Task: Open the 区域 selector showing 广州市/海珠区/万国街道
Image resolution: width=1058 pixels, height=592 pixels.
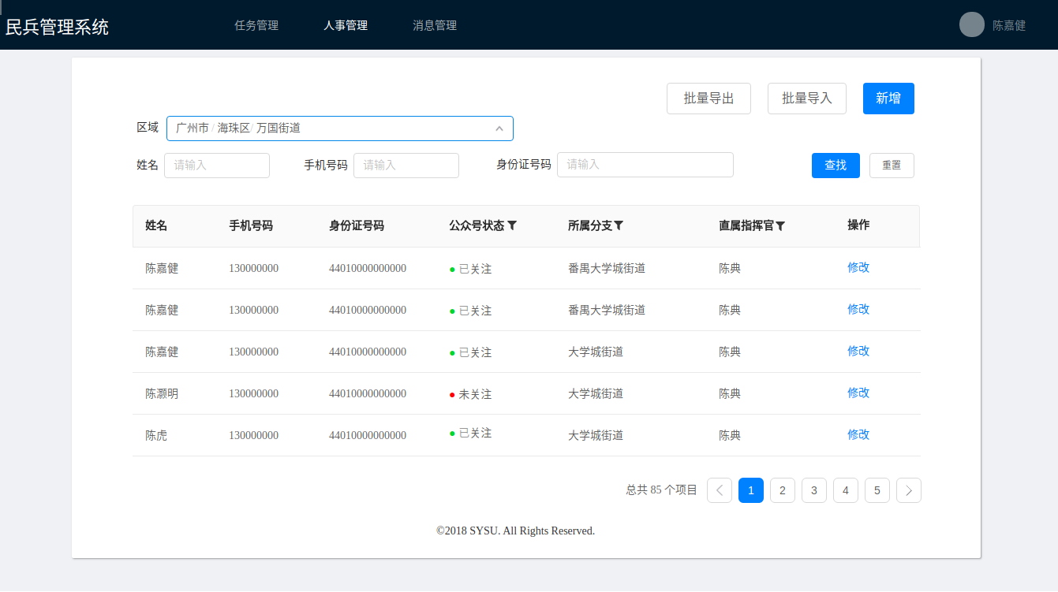Action: point(340,128)
